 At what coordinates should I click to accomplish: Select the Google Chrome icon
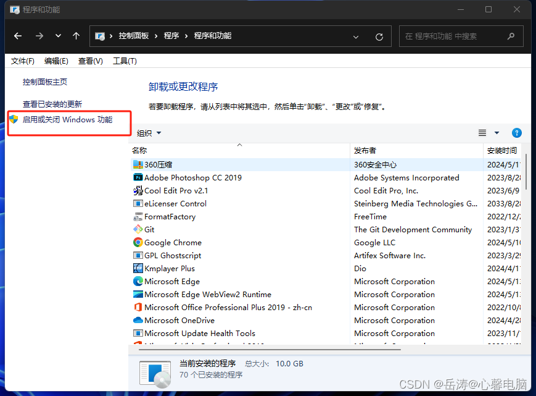(x=138, y=242)
